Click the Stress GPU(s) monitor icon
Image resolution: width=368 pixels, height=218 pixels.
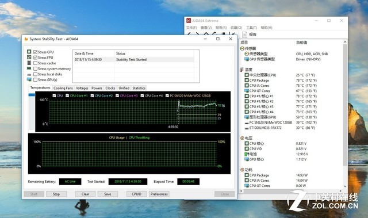pos(29,80)
